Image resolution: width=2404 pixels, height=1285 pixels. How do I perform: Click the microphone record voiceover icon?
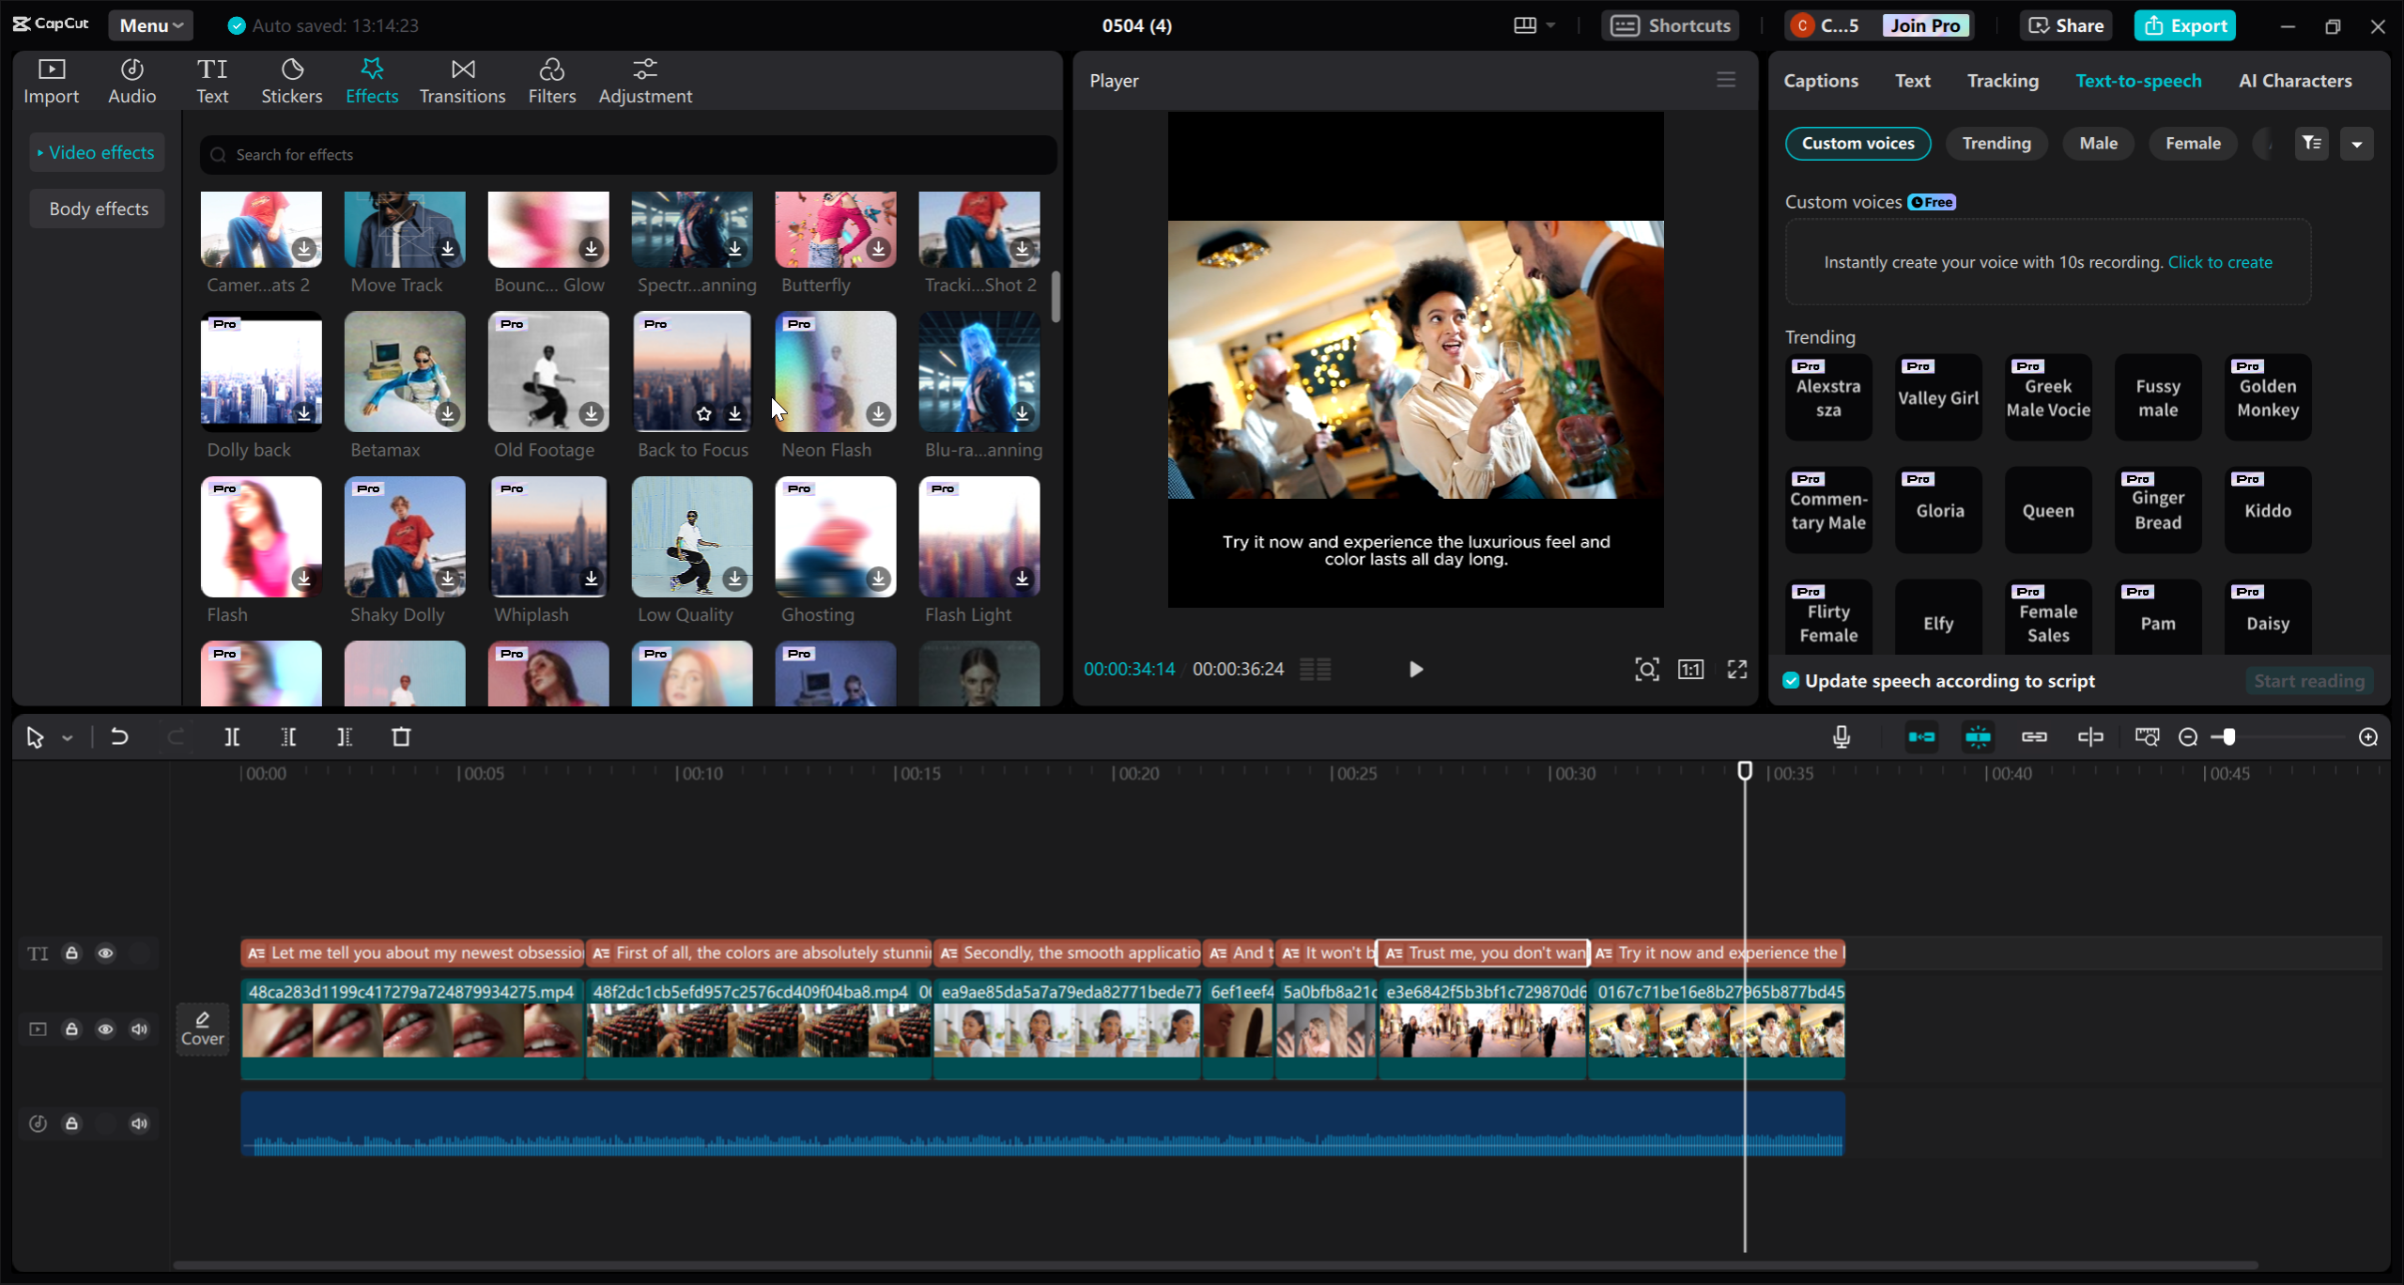[1841, 737]
